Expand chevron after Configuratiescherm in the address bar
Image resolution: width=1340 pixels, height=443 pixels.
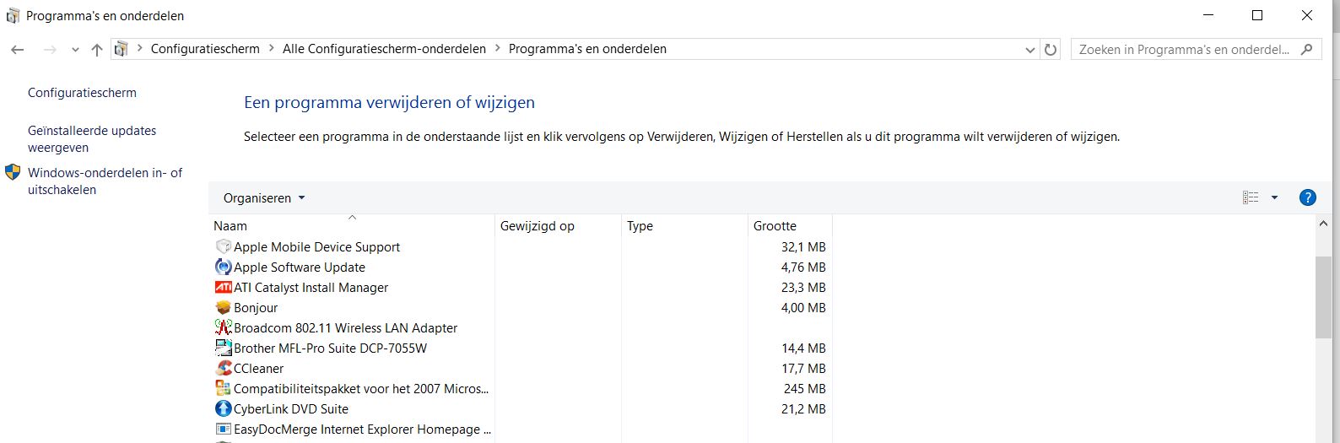[272, 49]
